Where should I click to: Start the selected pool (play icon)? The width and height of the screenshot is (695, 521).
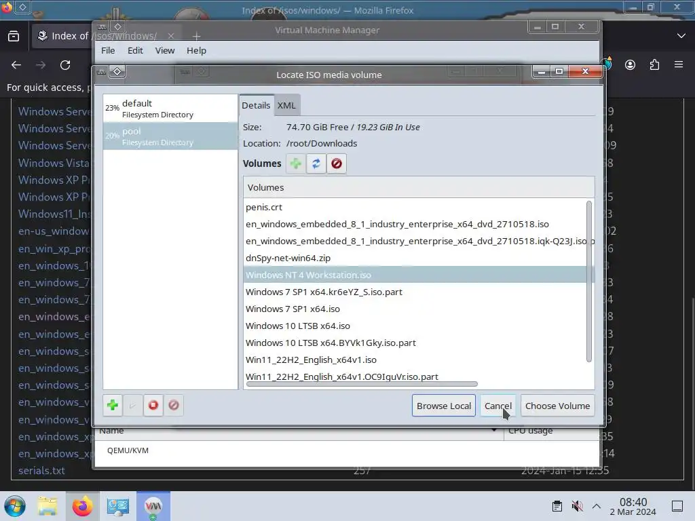[133, 405]
